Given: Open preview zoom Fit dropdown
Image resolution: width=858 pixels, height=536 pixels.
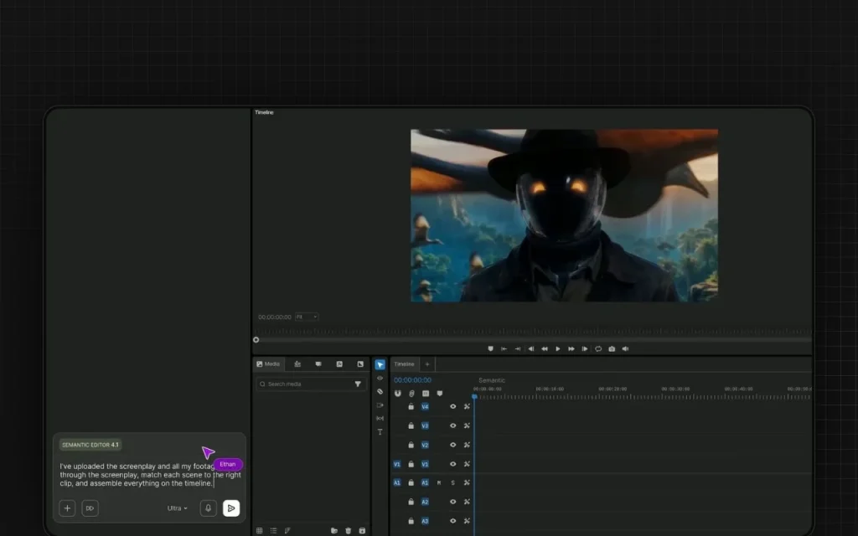Looking at the screenshot, I should pos(307,317).
